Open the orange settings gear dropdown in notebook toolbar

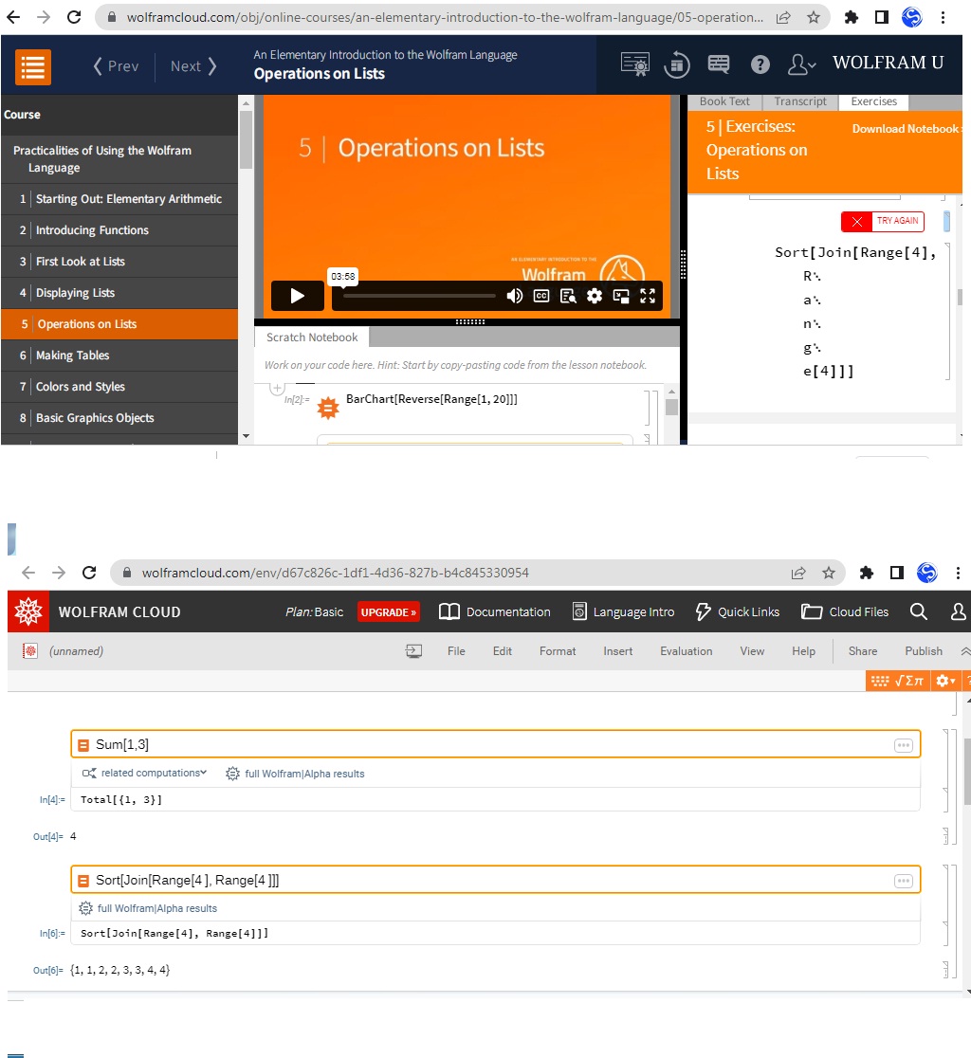(945, 681)
